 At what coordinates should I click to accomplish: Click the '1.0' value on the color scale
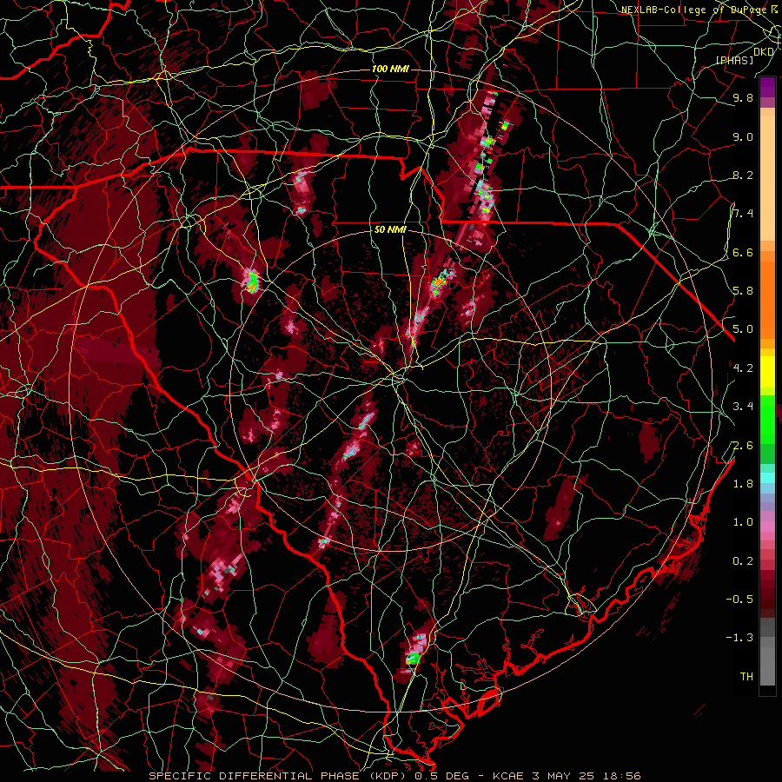point(743,522)
